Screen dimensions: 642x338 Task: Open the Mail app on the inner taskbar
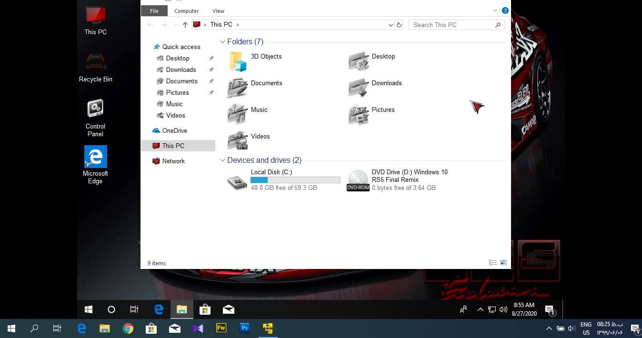click(x=228, y=310)
